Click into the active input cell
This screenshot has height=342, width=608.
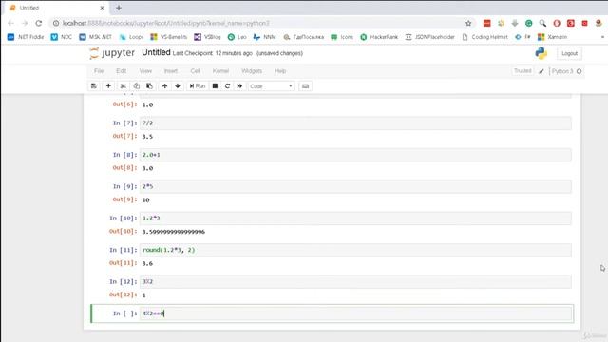point(355,313)
